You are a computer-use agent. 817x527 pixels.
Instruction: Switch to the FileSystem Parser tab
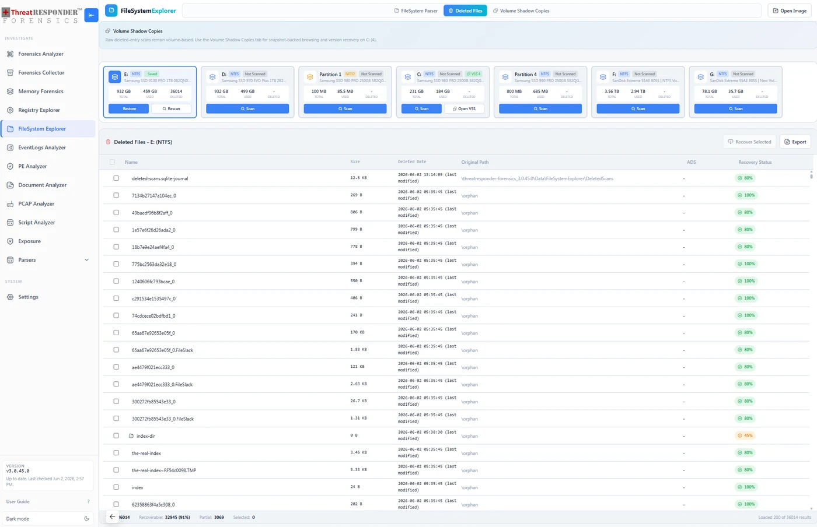[416, 10]
